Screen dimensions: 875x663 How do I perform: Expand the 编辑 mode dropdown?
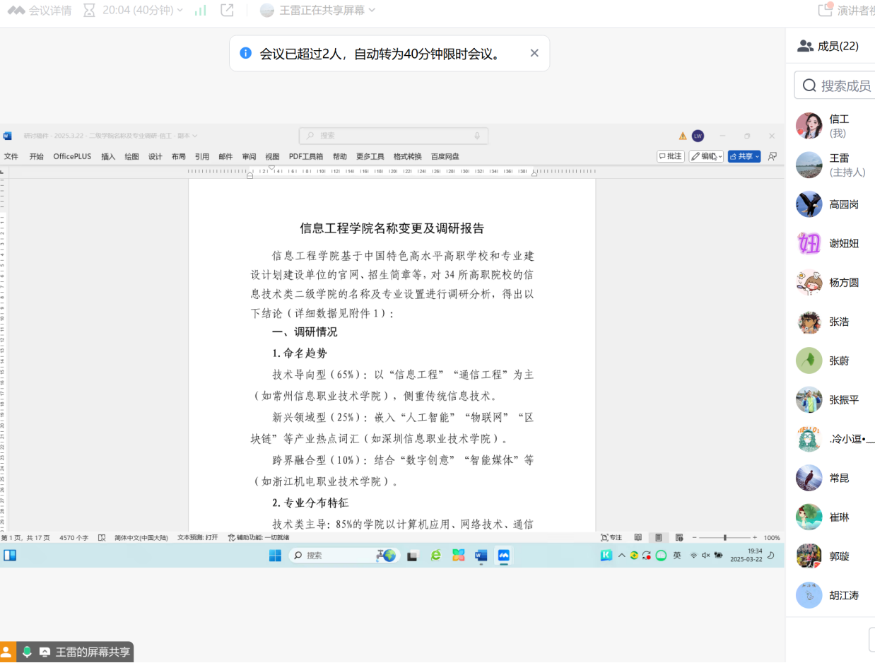[x=706, y=156]
